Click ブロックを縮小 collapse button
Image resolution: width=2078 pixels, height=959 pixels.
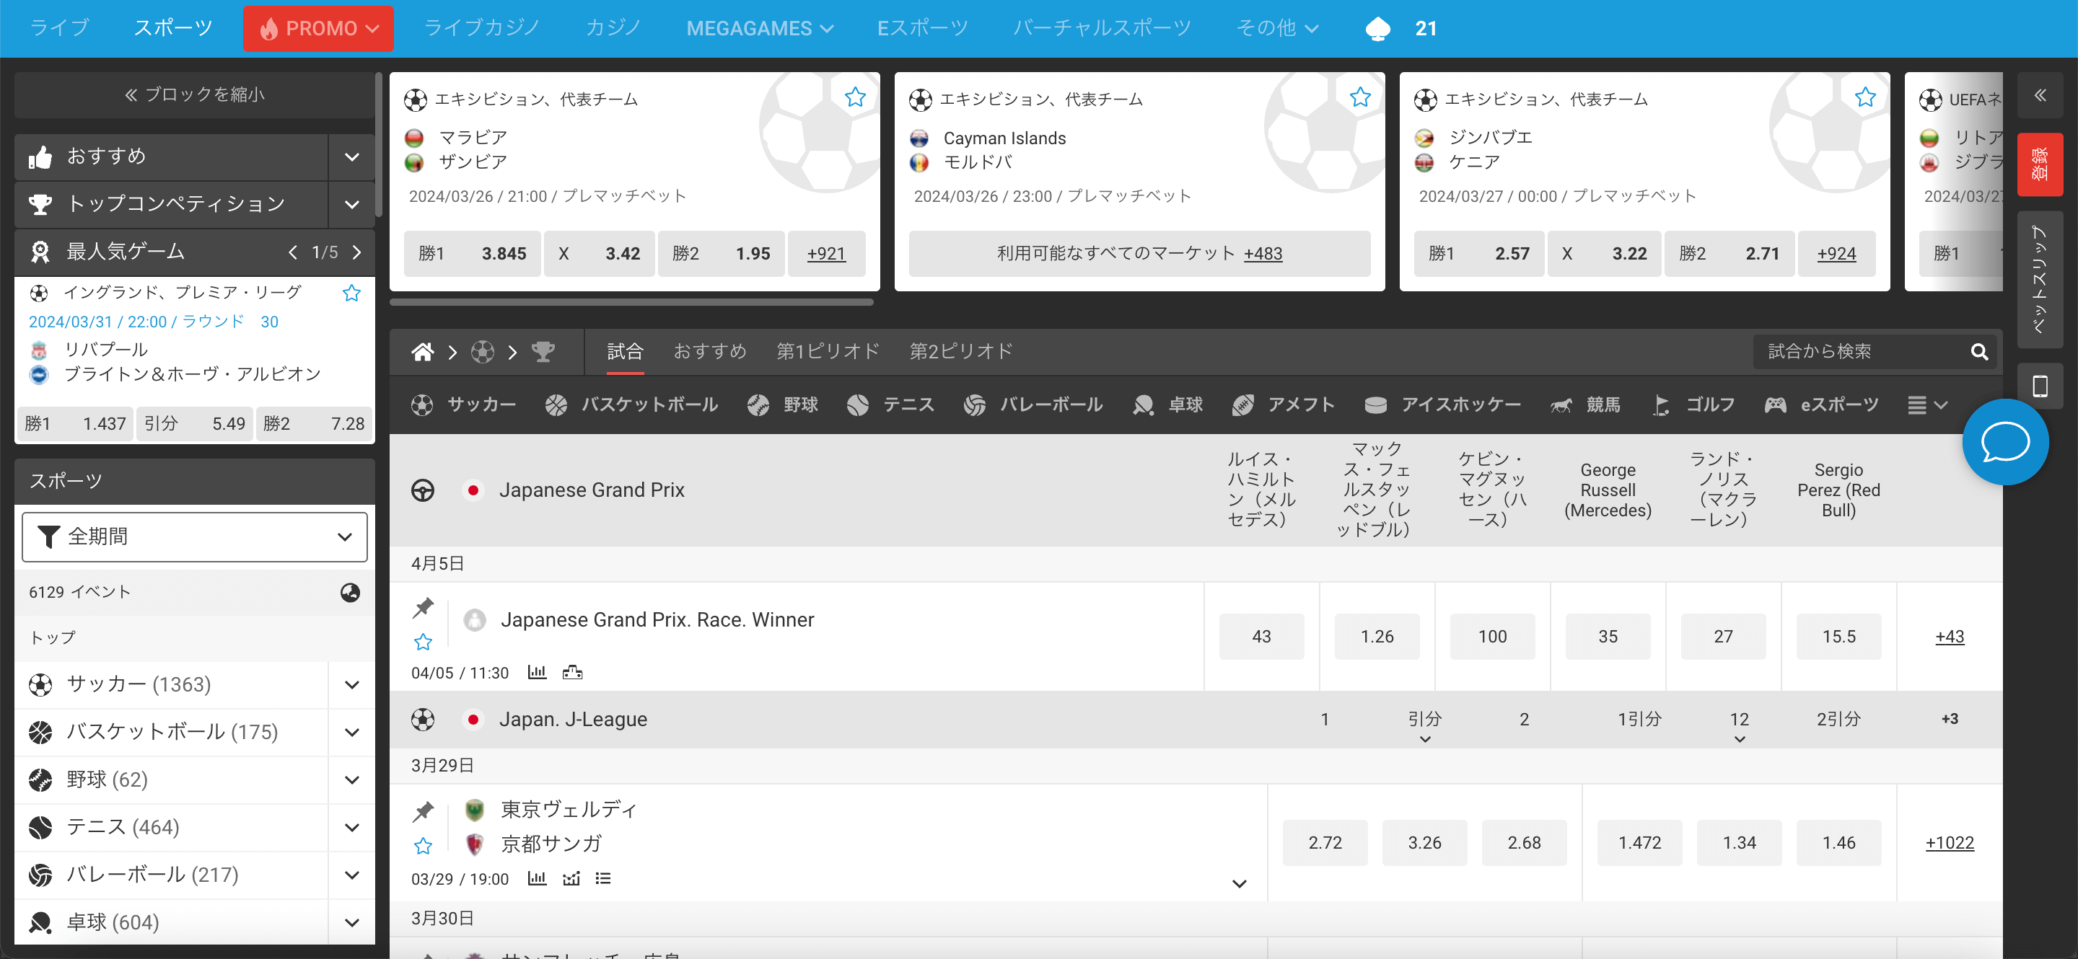click(193, 95)
